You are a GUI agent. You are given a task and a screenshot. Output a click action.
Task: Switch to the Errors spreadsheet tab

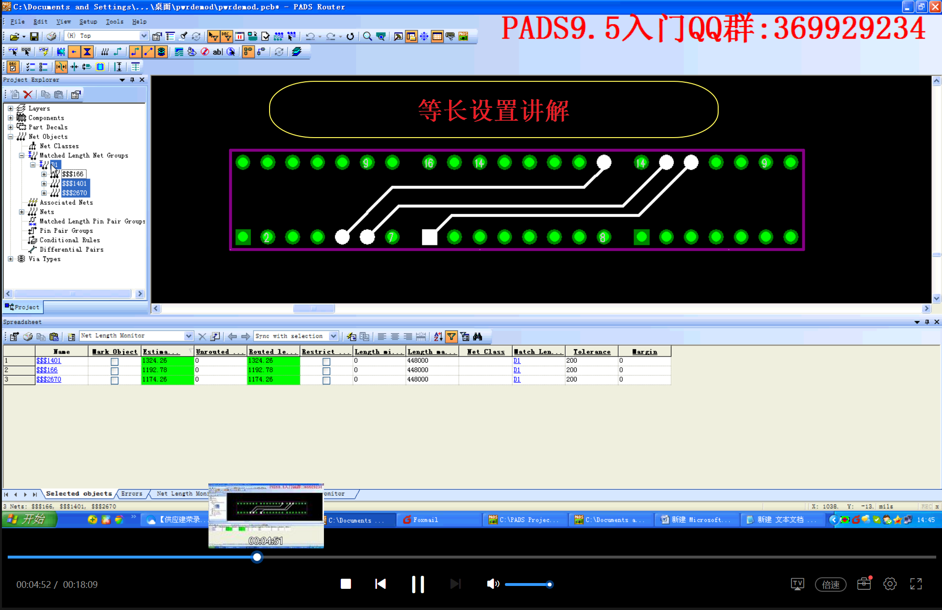tap(131, 494)
